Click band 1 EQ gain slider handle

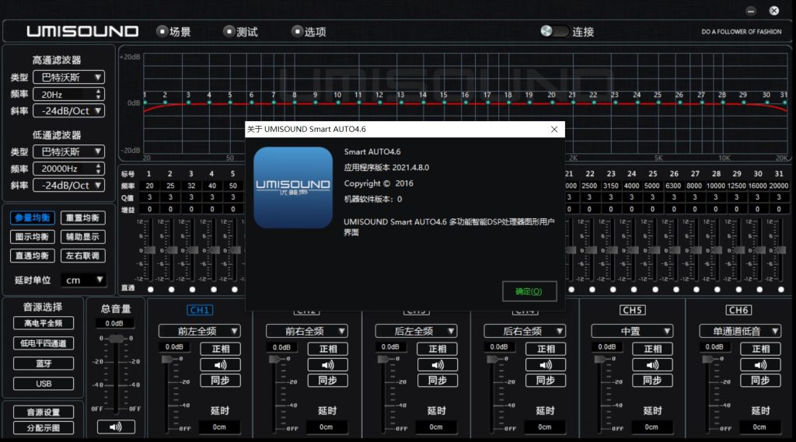(150, 250)
